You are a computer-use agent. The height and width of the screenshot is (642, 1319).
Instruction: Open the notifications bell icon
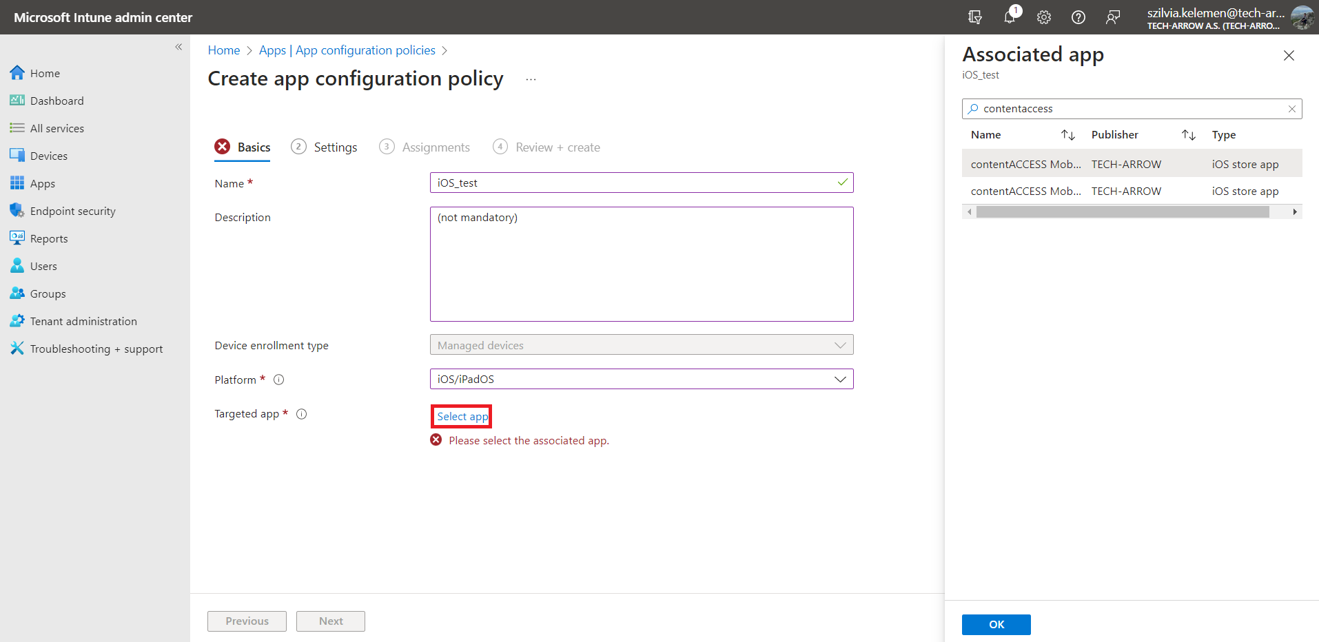coord(1010,17)
